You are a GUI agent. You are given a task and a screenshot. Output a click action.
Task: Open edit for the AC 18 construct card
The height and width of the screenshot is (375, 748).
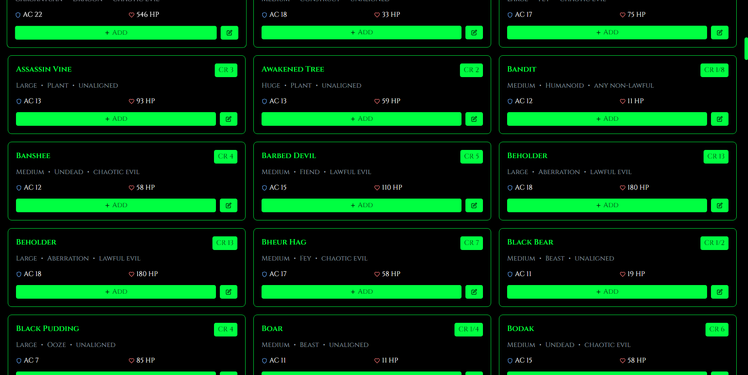tap(474, 33)
